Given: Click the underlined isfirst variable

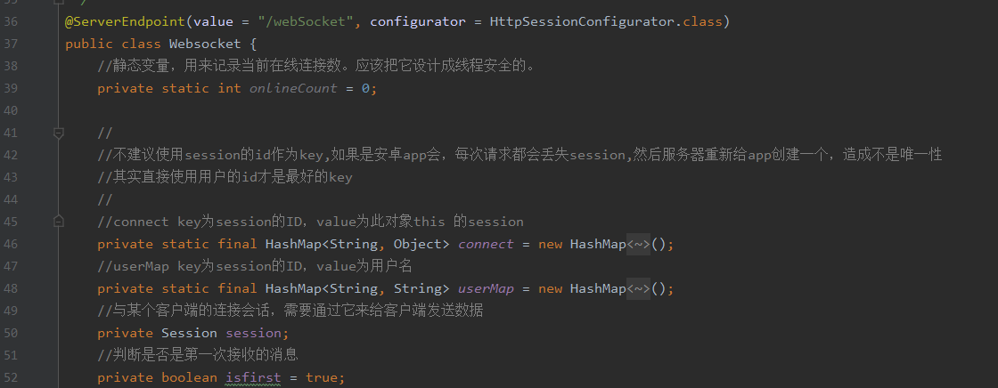Looking at the screenshot, I should click(x=253, y=378).
